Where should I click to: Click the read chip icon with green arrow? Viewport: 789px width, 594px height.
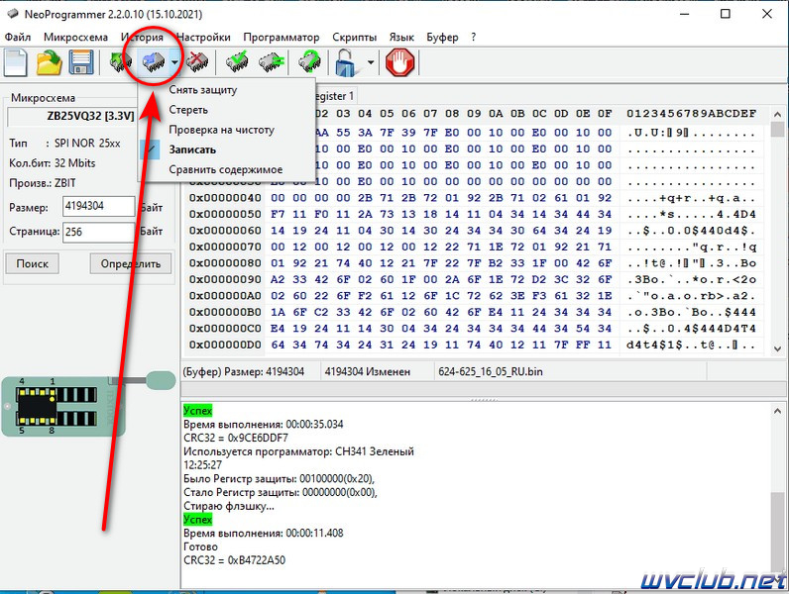tap(121, 62)
